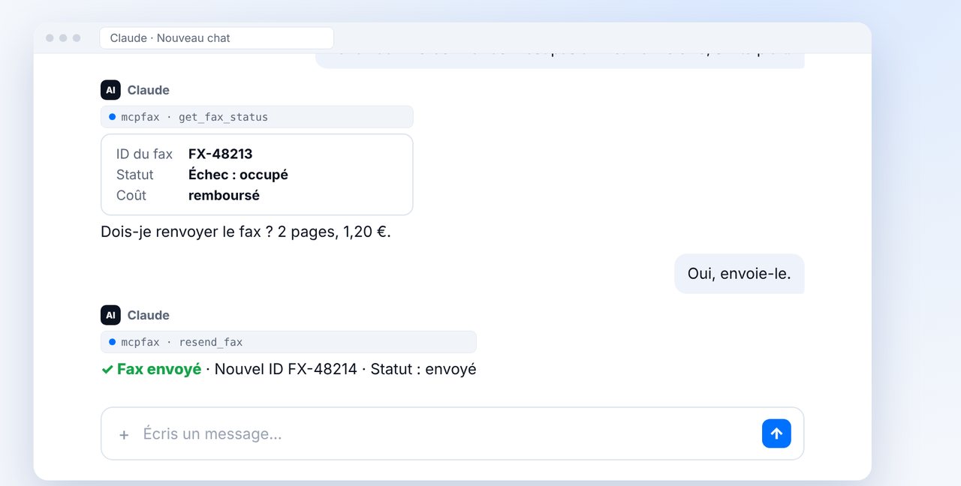Click the green checkmark beside Fax envoyé
961x486 pixels.
107,370
